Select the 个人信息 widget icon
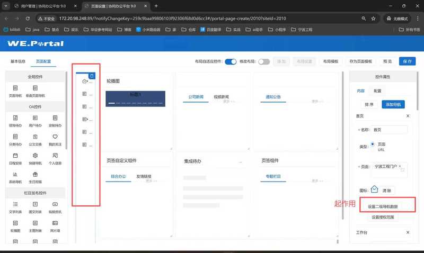This screenshot has height=253, width=424. click(x=55, y=156)
